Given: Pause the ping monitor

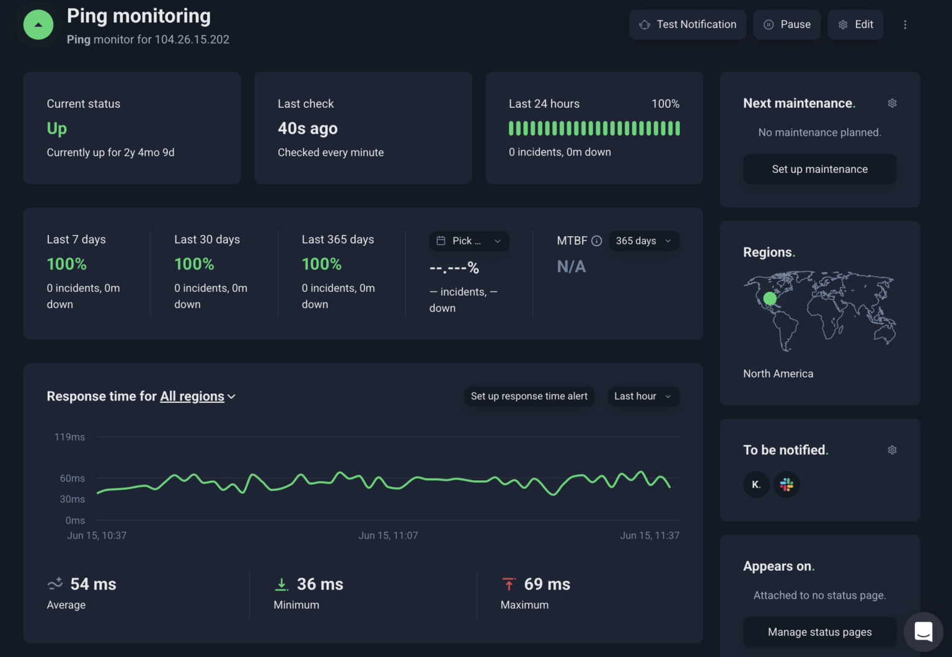Looking at the screenshot, I should click(x=787, y=25).
